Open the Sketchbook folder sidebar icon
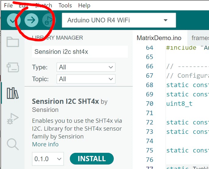Screen dimensions: 209x169 point(13,42)
